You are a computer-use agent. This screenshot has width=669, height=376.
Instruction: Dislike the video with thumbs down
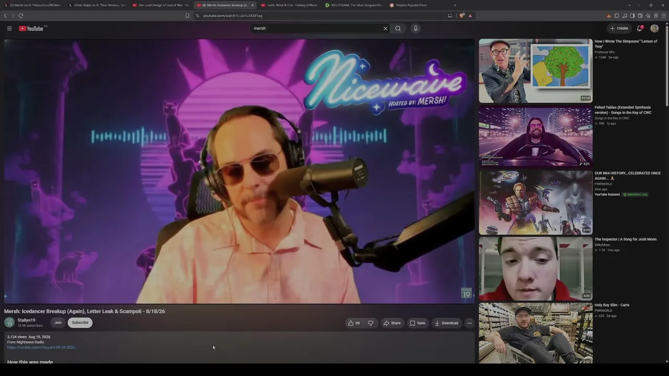[x=371, y=323]
